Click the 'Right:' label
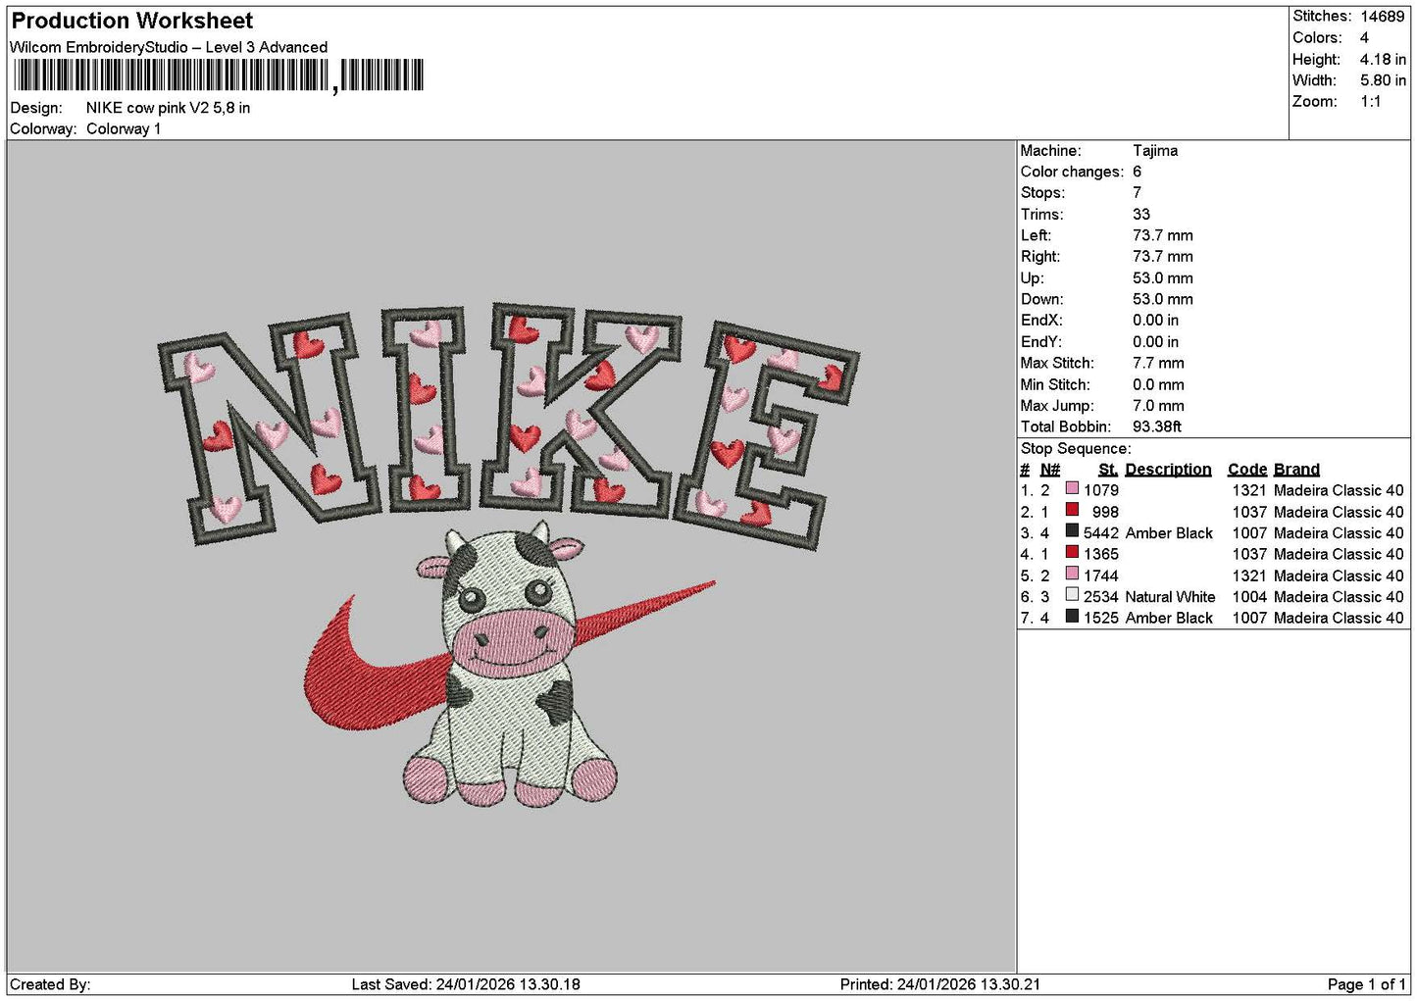The height and width of the screenshot is (1001, 1417). tap(1039, 257)
